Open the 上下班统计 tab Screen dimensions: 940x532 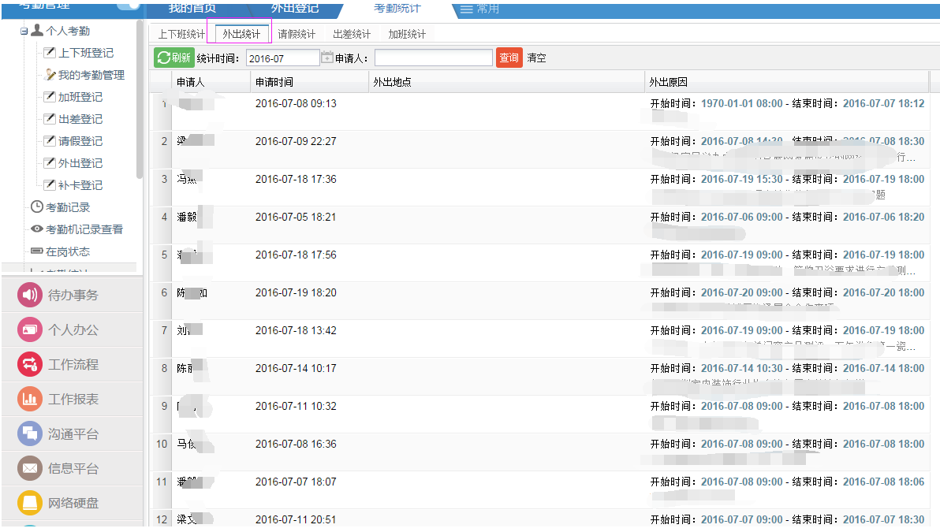[181, 34]
